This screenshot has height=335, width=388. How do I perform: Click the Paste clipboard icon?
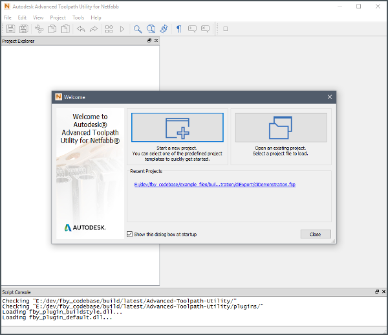pyautogui.click(x=65, y=29)
